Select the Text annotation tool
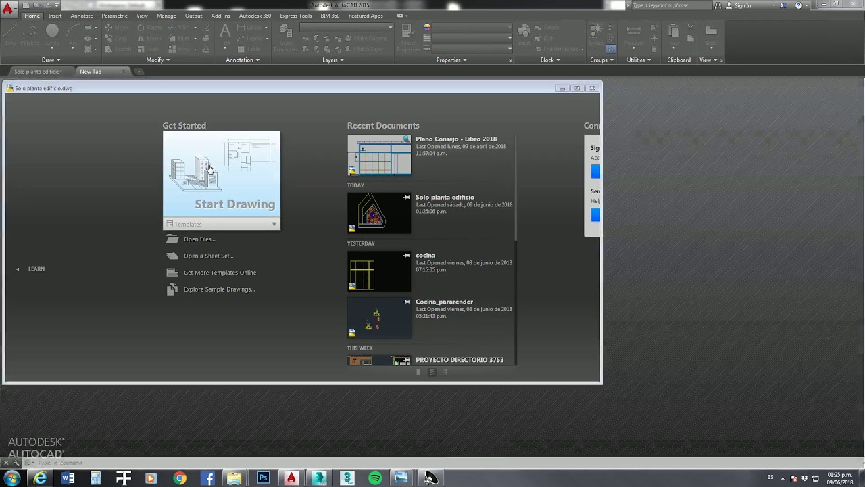 (x=225, y=35)
